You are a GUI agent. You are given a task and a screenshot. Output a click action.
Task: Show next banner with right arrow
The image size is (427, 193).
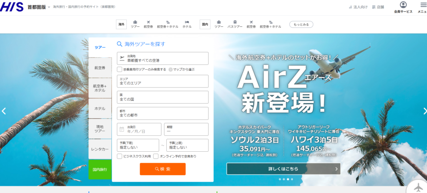424,111
